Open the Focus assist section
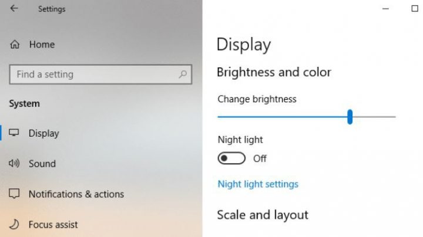This screenshot has height=237, width=423. point(53,225)
